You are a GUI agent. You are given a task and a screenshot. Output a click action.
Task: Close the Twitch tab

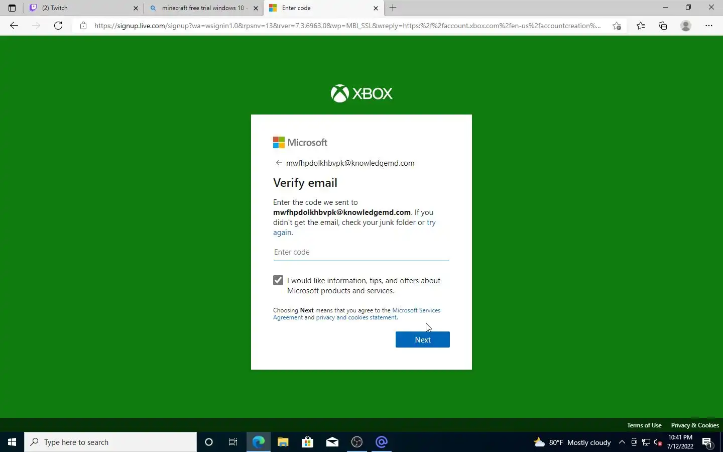136,8
